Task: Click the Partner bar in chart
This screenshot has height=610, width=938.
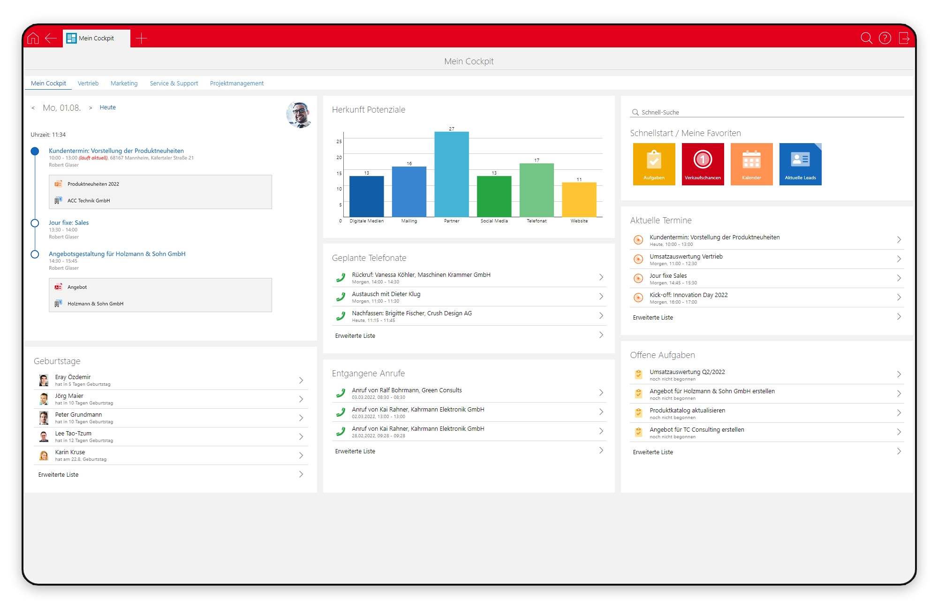Action: click(x=451, y=174)
